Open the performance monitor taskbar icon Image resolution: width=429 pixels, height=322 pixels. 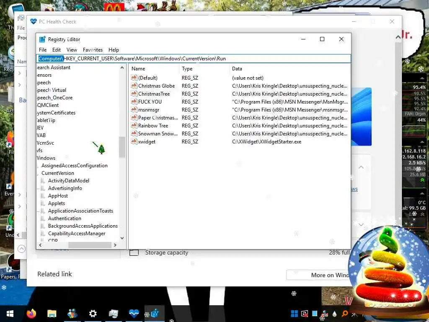113,314
